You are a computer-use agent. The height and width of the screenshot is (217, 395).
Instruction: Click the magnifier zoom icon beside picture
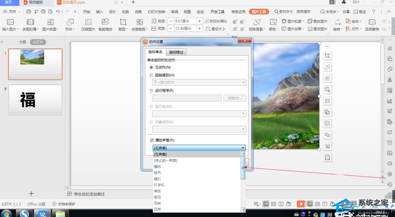(x=327, y=90)
